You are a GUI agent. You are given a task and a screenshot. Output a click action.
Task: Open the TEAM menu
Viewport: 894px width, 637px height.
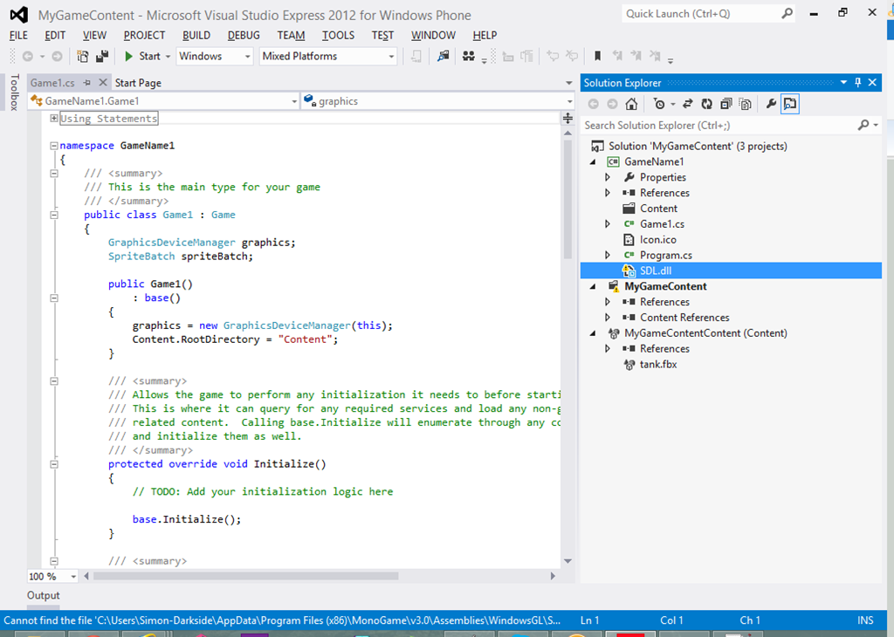pos(292,35)
